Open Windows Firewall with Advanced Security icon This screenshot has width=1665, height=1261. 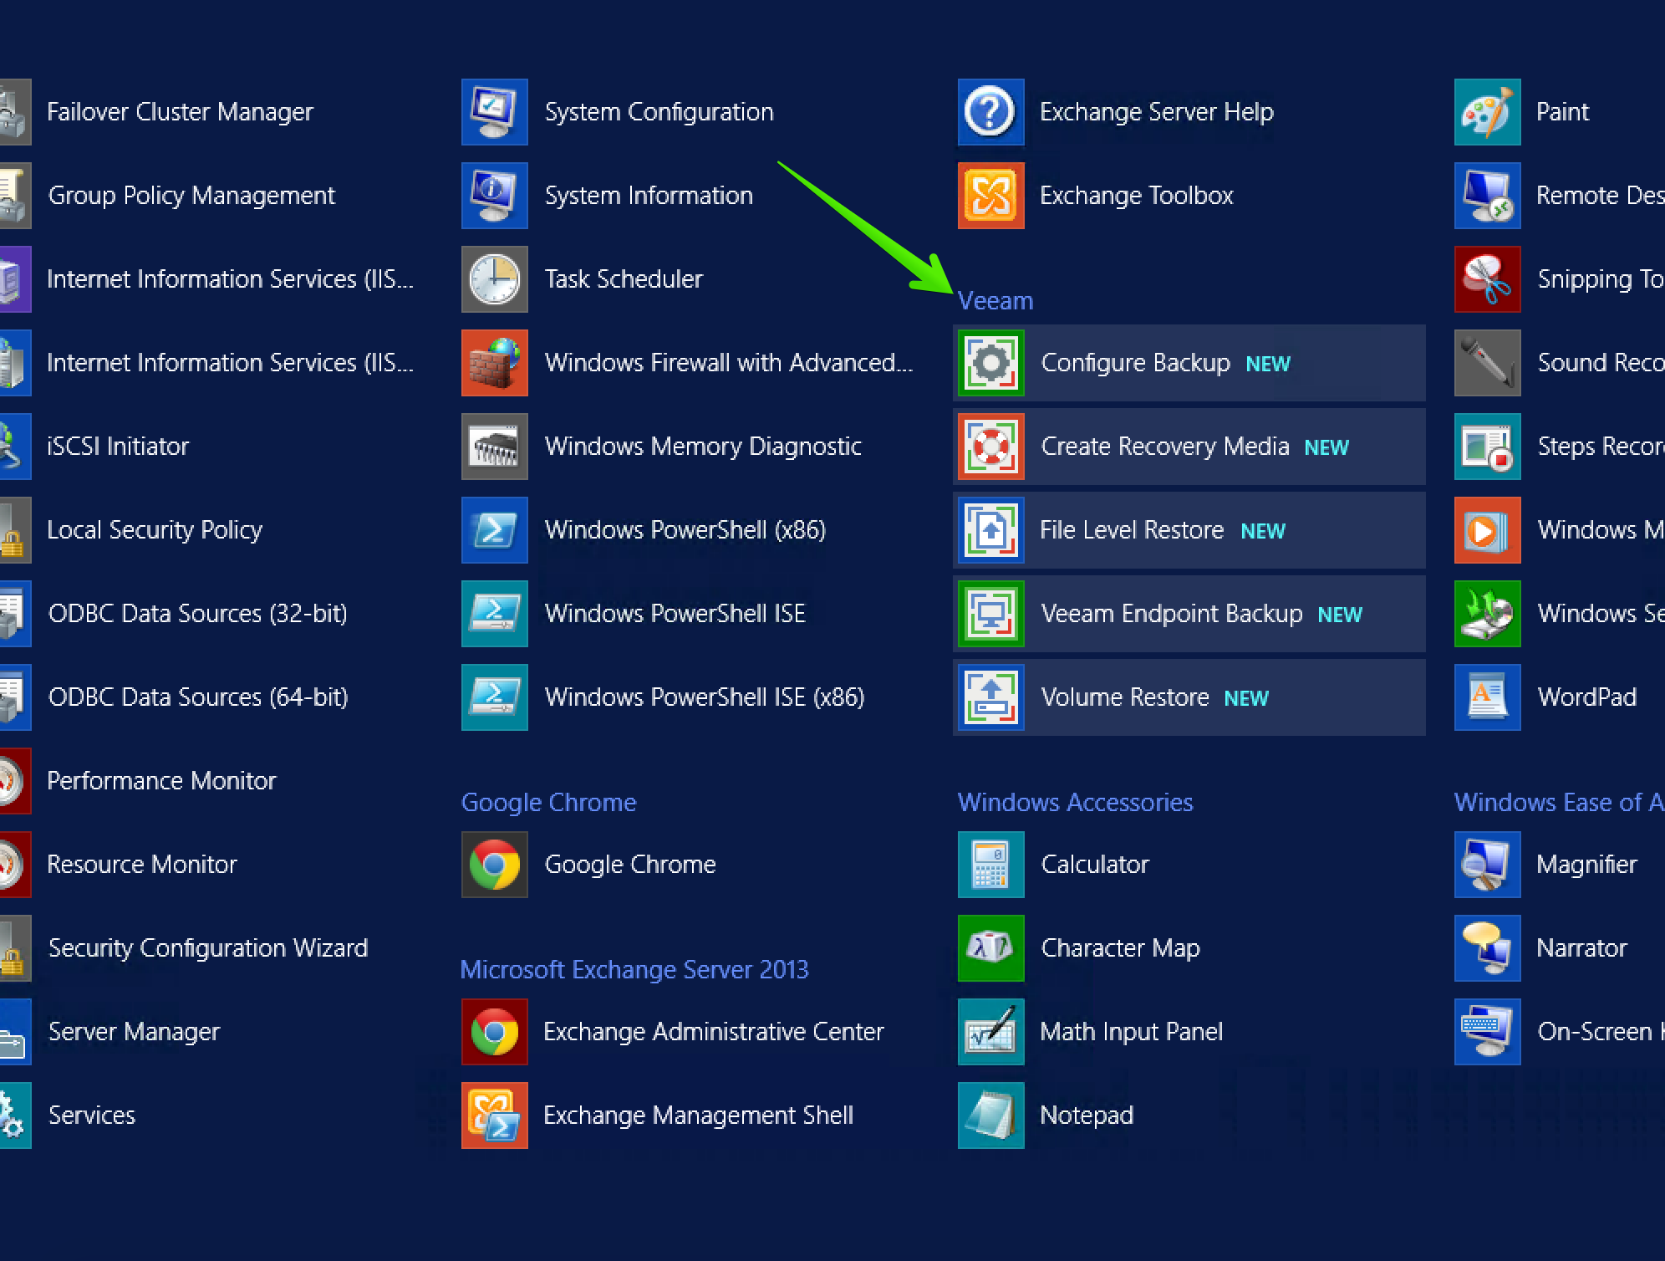point(494,363)
